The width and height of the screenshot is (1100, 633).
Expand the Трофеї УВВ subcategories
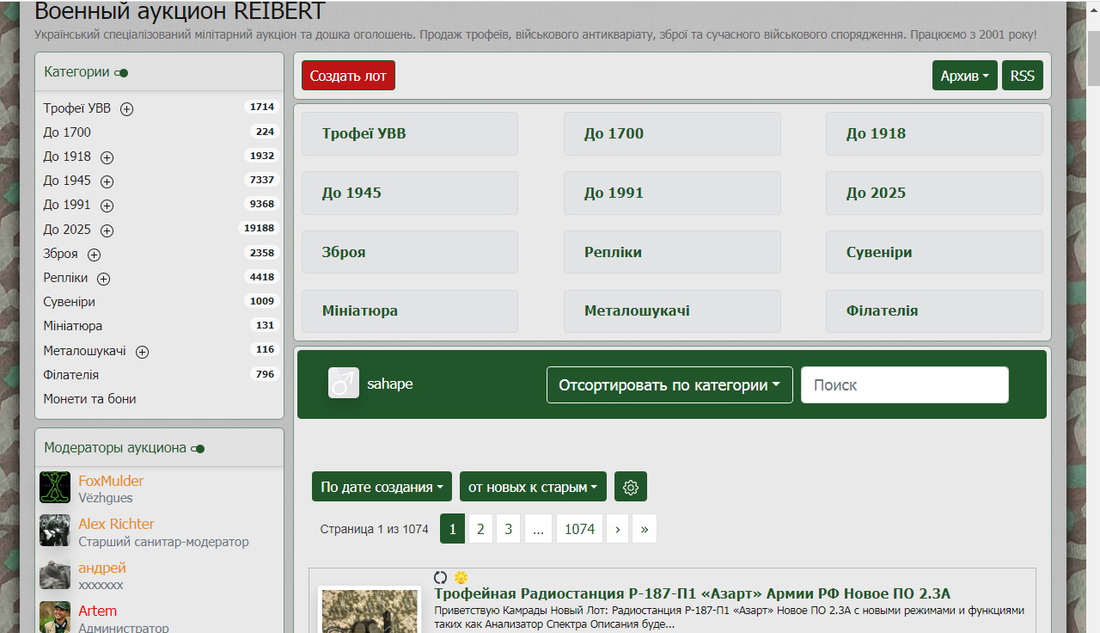(127, 109)
